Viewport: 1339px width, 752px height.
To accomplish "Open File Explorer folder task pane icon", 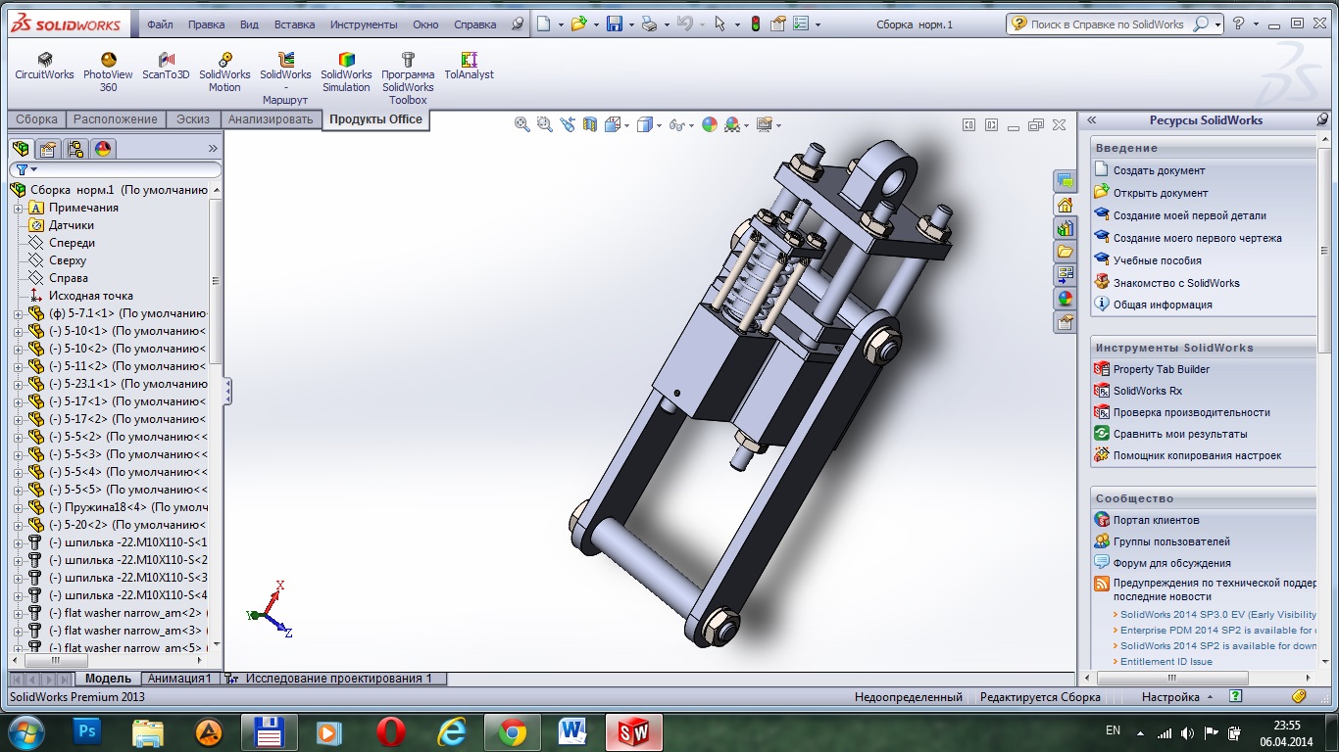I will tap(1066, 252).
